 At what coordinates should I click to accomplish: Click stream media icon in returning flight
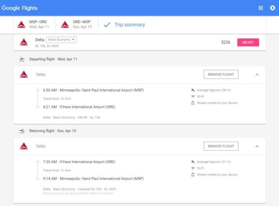[193, 175]
